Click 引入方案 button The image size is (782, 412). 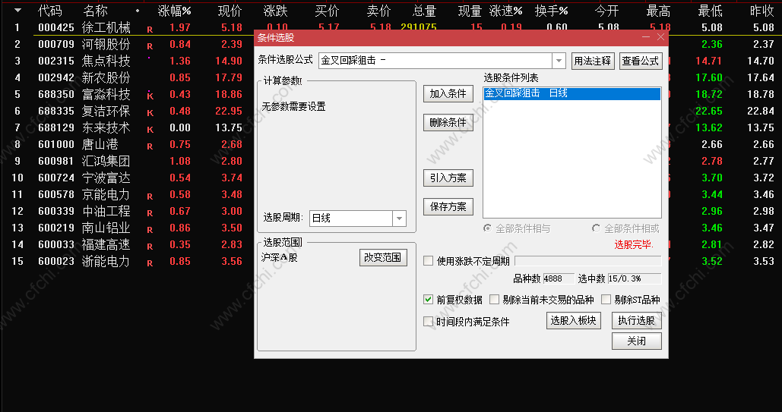tap(448, 178)
